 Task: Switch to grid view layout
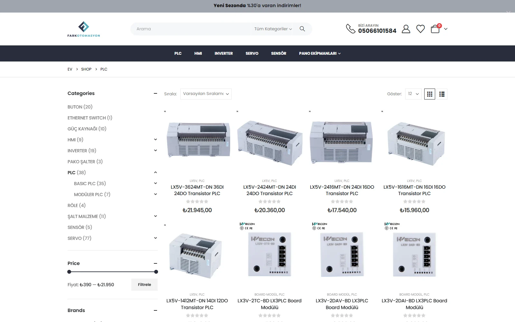coord(430,94)
